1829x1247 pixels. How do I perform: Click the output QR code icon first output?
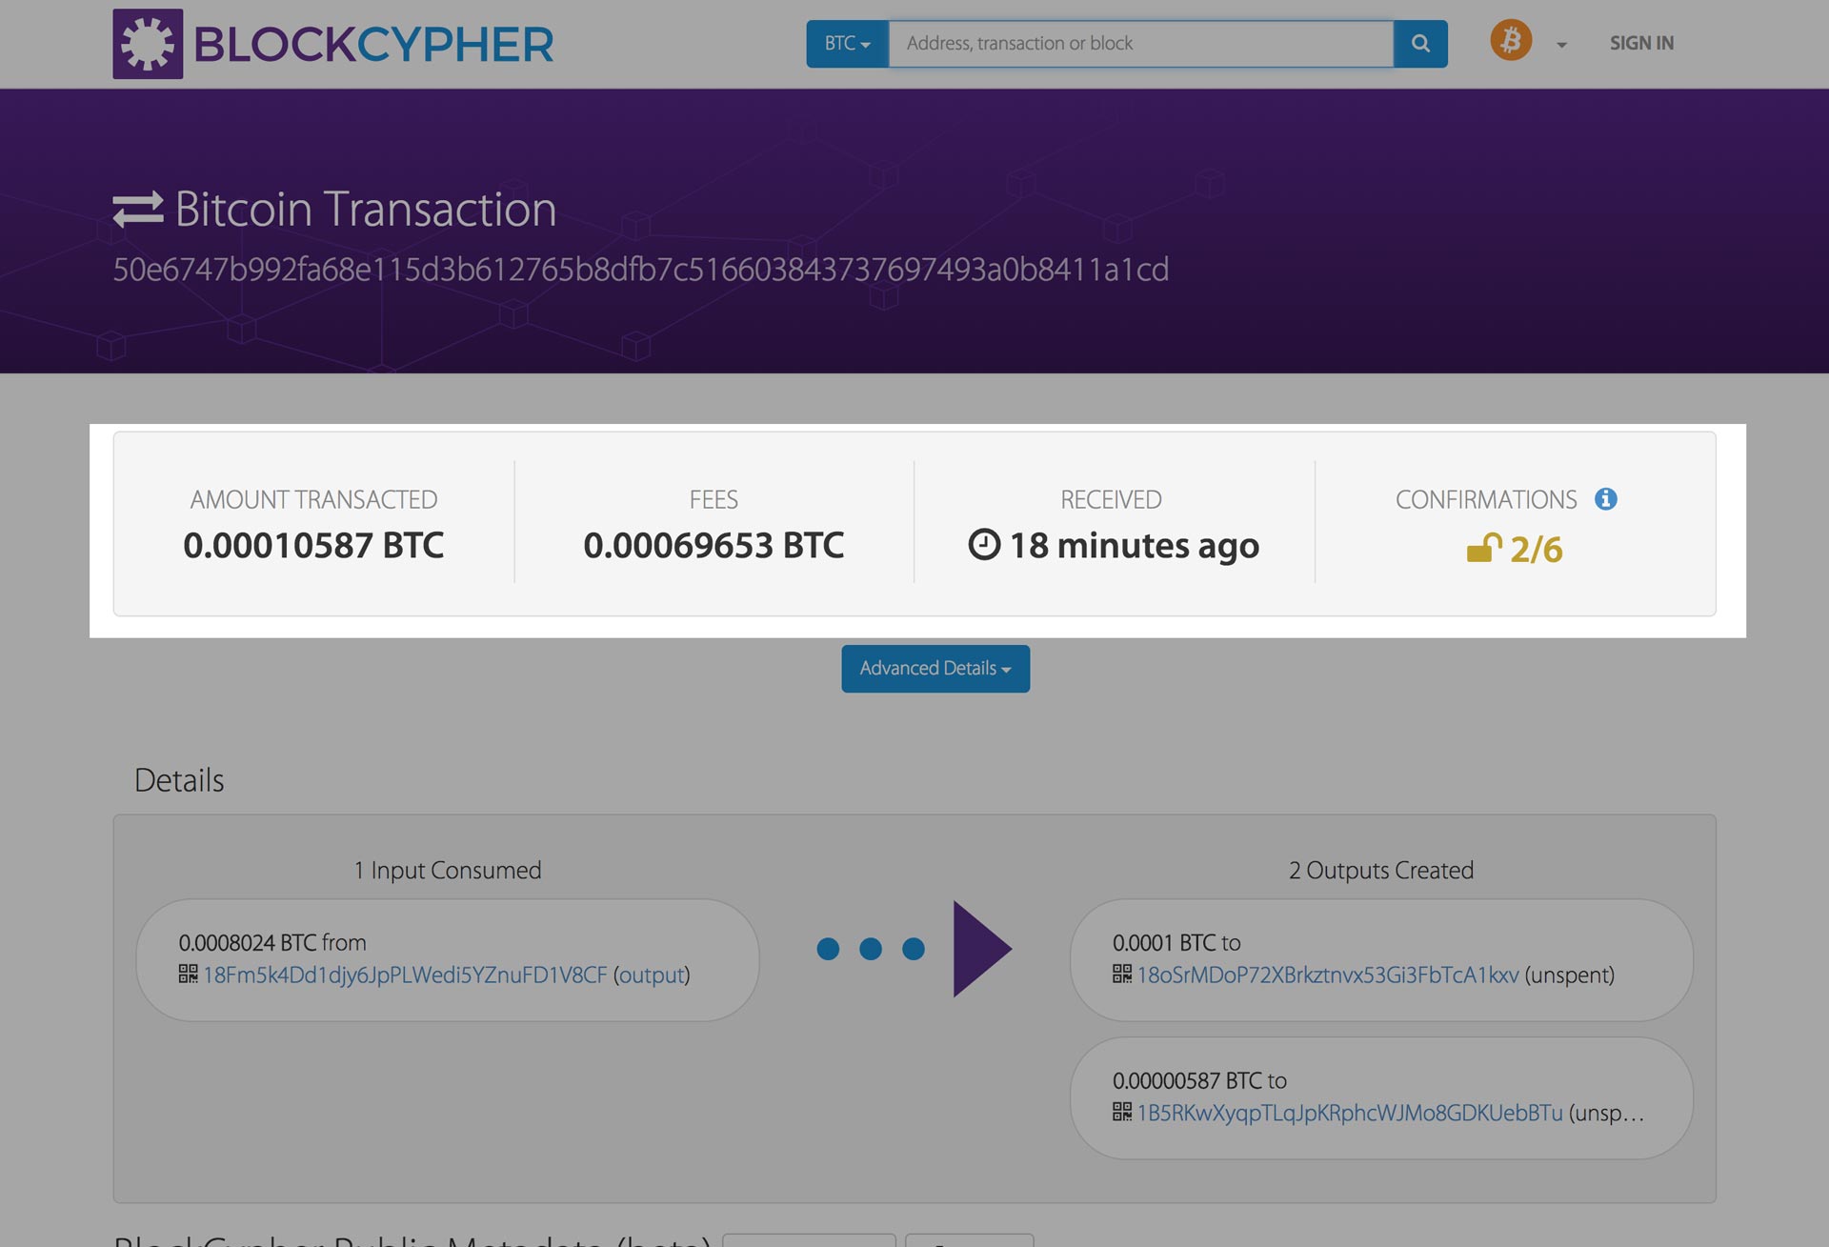[x=1120, y=975]
